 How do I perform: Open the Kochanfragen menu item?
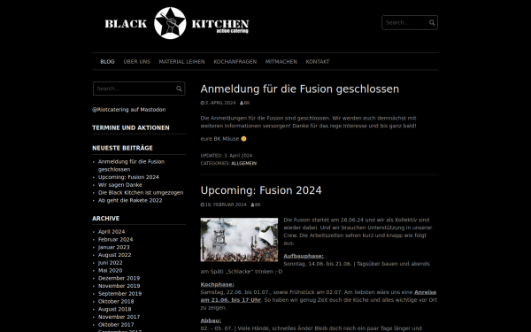pyautogui.click(x=235, y=62)
